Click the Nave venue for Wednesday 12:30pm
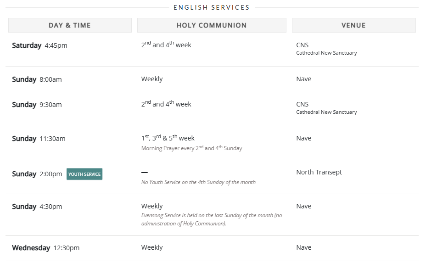The height and width of the screenshot is (269, 426). [x=304, y=247]
